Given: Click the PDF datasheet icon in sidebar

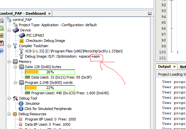Looking at the screenshot, I should [x=2, y=43].
